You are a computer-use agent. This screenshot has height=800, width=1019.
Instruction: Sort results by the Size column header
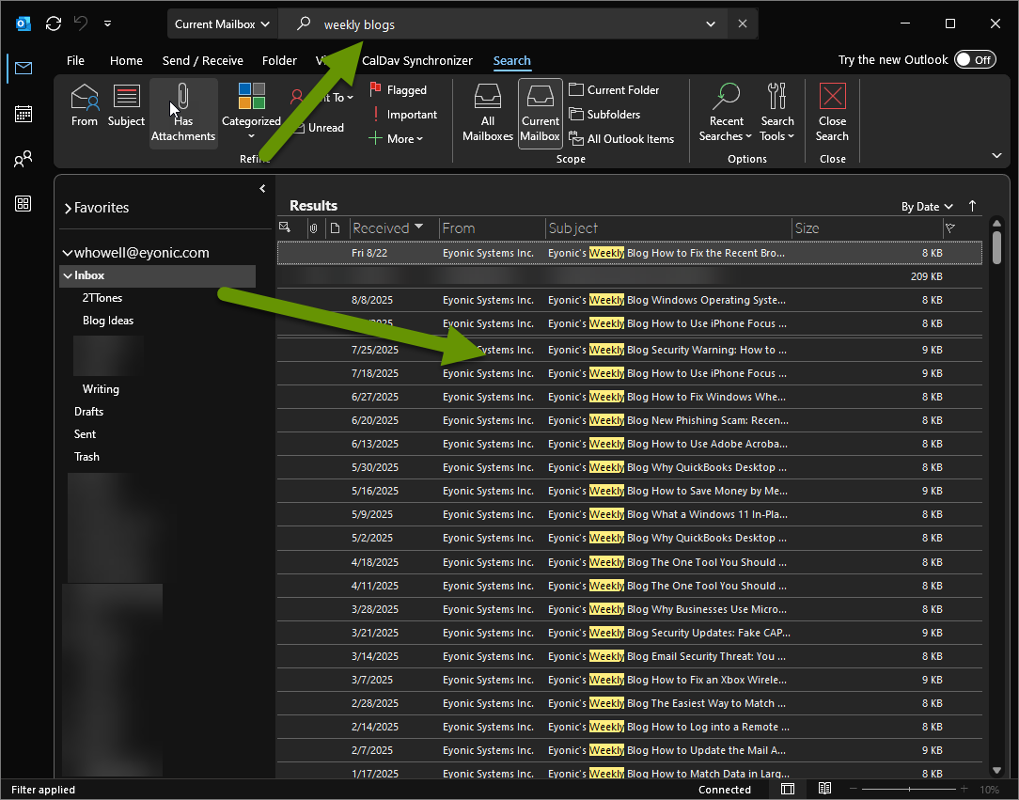pyautogui.click(x=868, y=228)
